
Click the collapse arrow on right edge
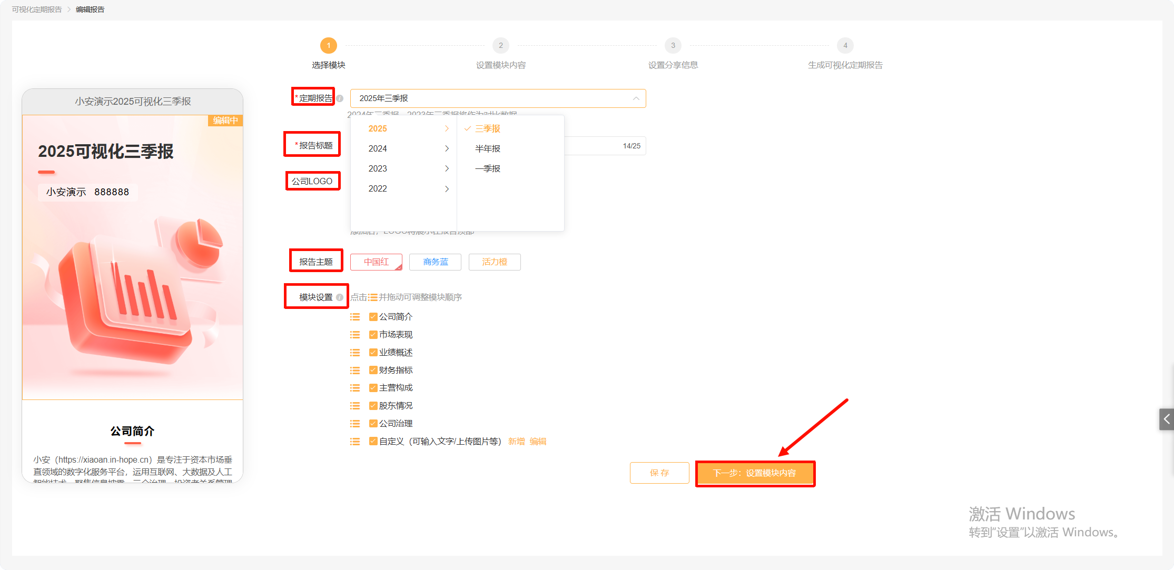click(1167, 419)
